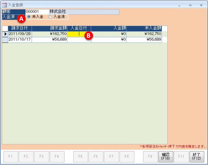
Task: Click the 未入金額 column header
Action: tap(144, 28)
